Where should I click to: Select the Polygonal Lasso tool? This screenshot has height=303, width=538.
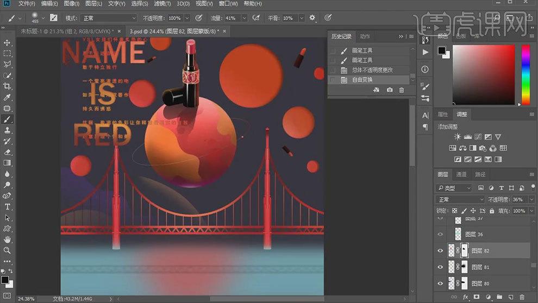click(x=7, y=65)
